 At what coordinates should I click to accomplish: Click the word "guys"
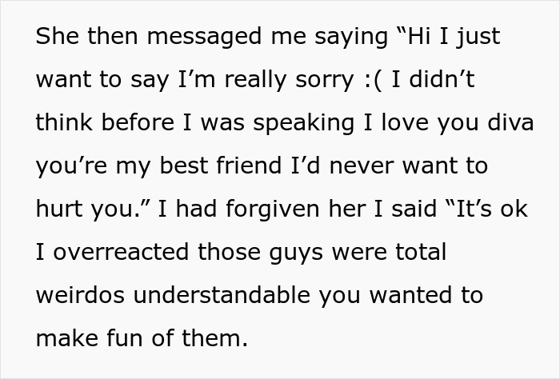tap(296, 253)
